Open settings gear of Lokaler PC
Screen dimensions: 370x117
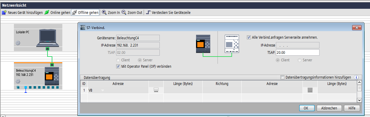coord(18,43)
